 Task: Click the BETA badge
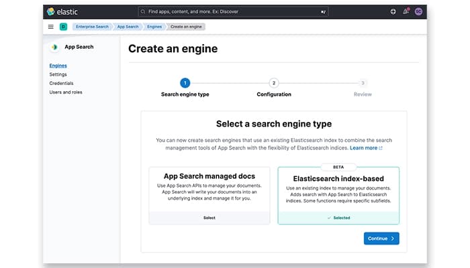click(x=338, y=167)
